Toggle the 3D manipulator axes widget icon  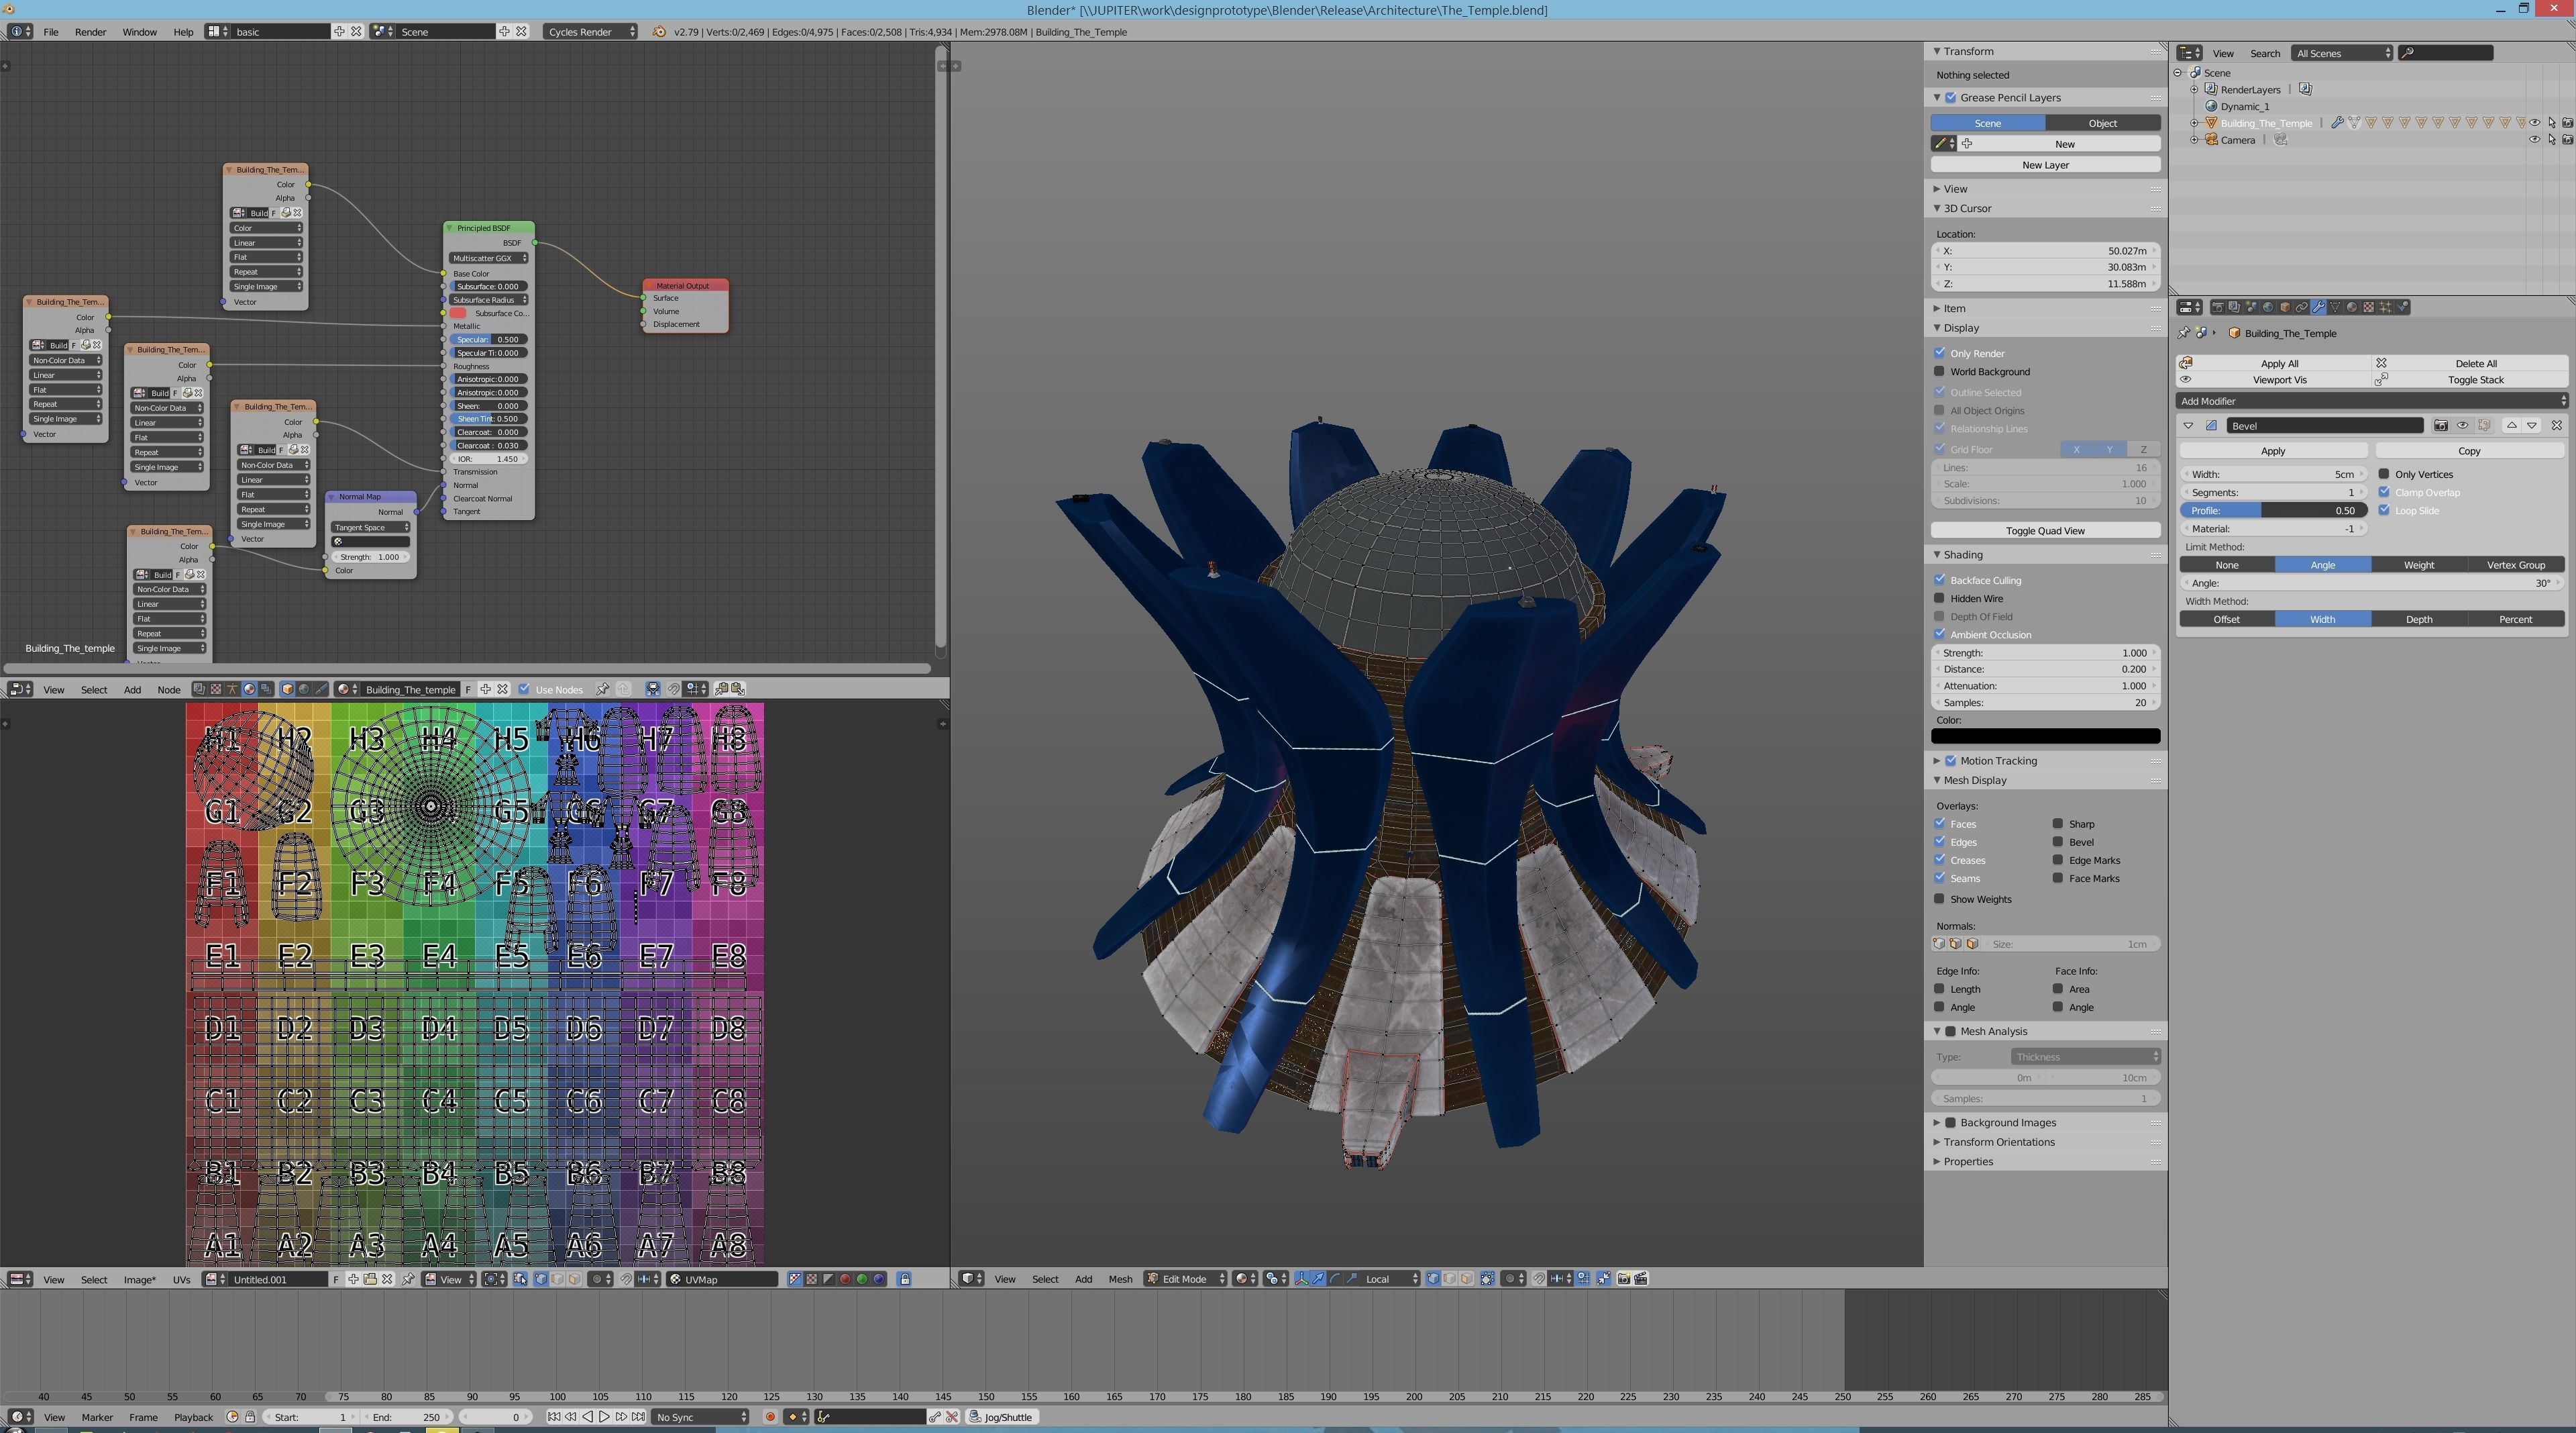pyautogui.click(x=1302, y=1279)
